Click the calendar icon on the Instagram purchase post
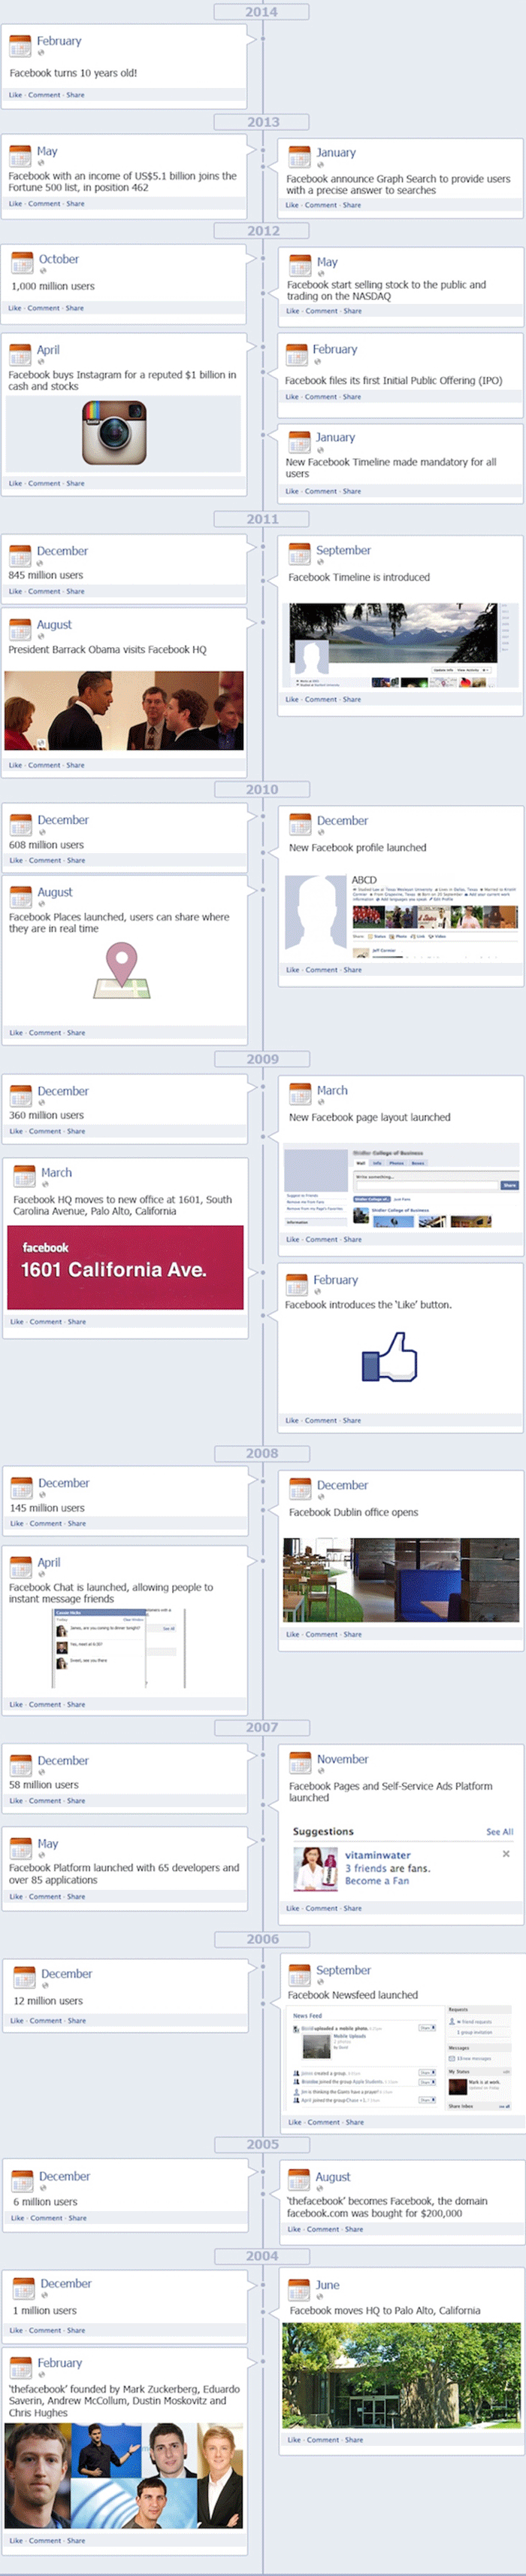The width and height of the screenshot is (526, 2576). click(20, 355)
